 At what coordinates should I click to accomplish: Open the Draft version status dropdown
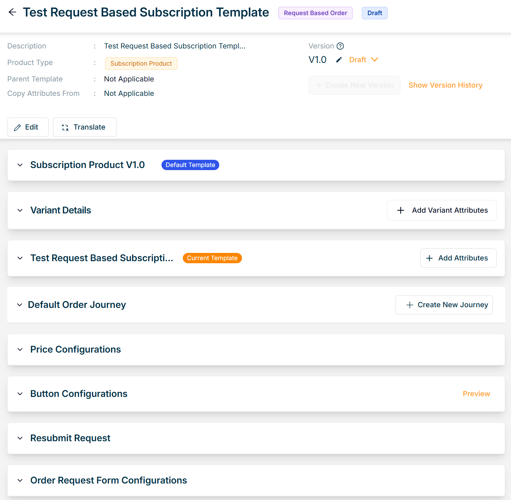tap(364, 60)
